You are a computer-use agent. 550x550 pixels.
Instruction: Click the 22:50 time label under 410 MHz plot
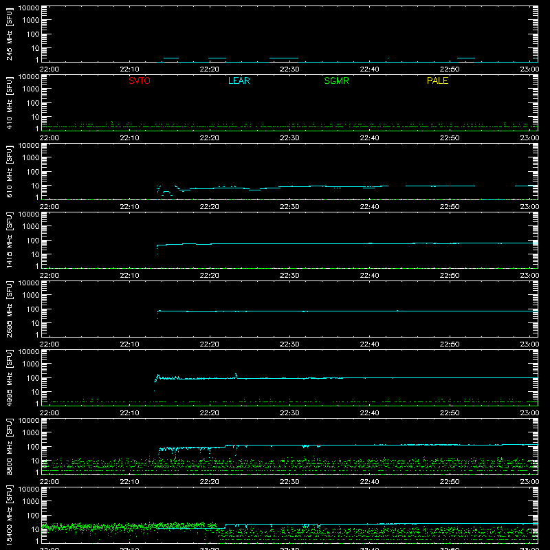tap(450, 138)
